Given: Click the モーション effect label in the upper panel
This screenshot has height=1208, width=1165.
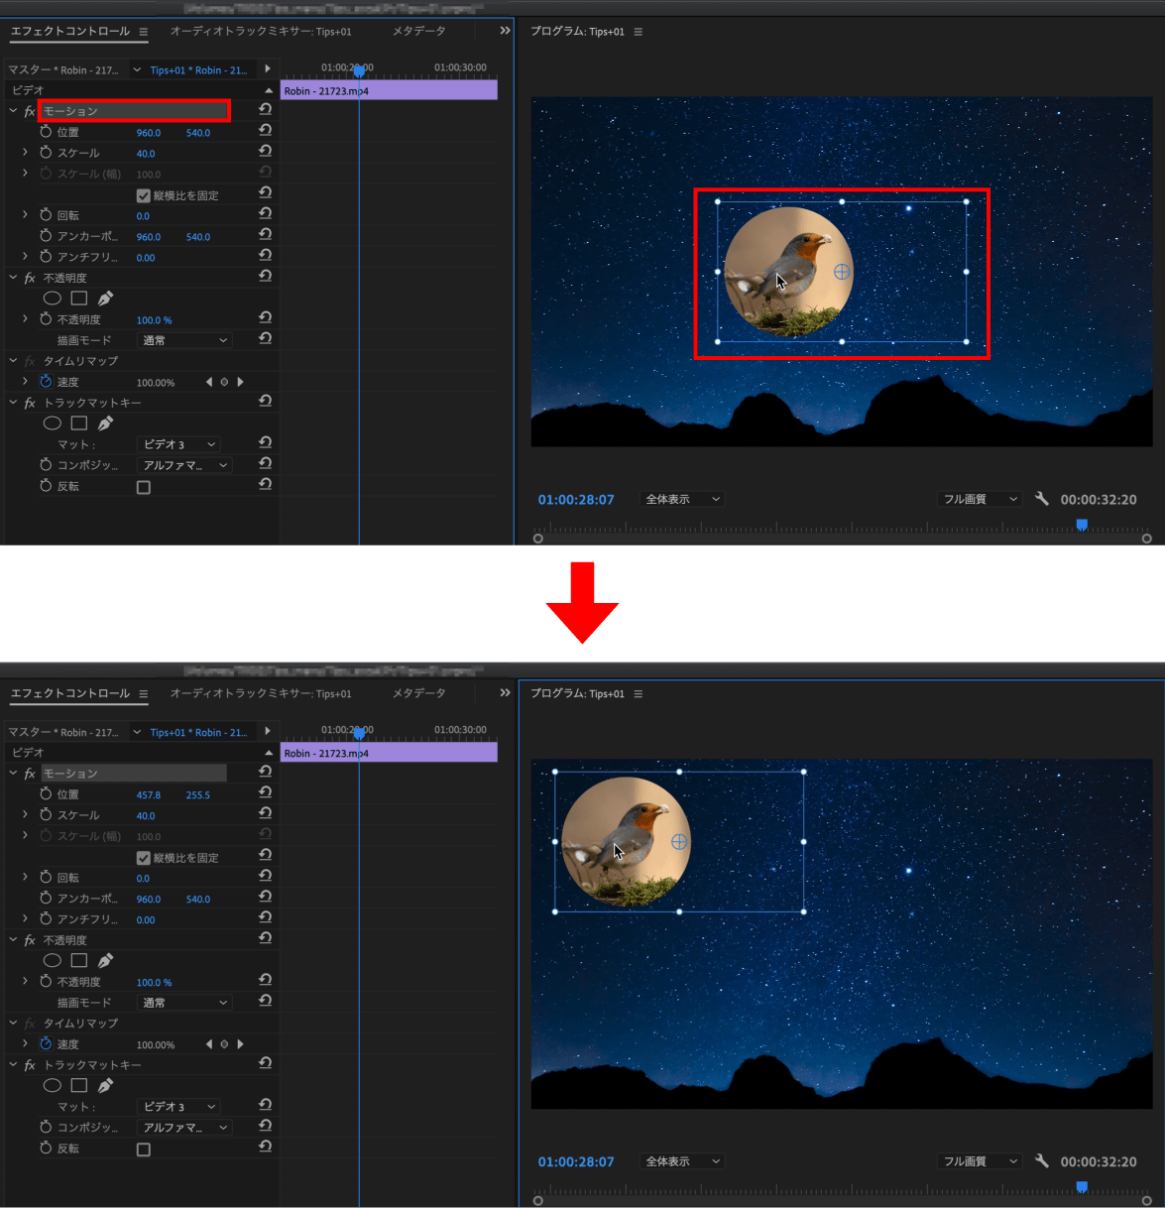Looking at the screenshot, I should click(x=71, y=111).
